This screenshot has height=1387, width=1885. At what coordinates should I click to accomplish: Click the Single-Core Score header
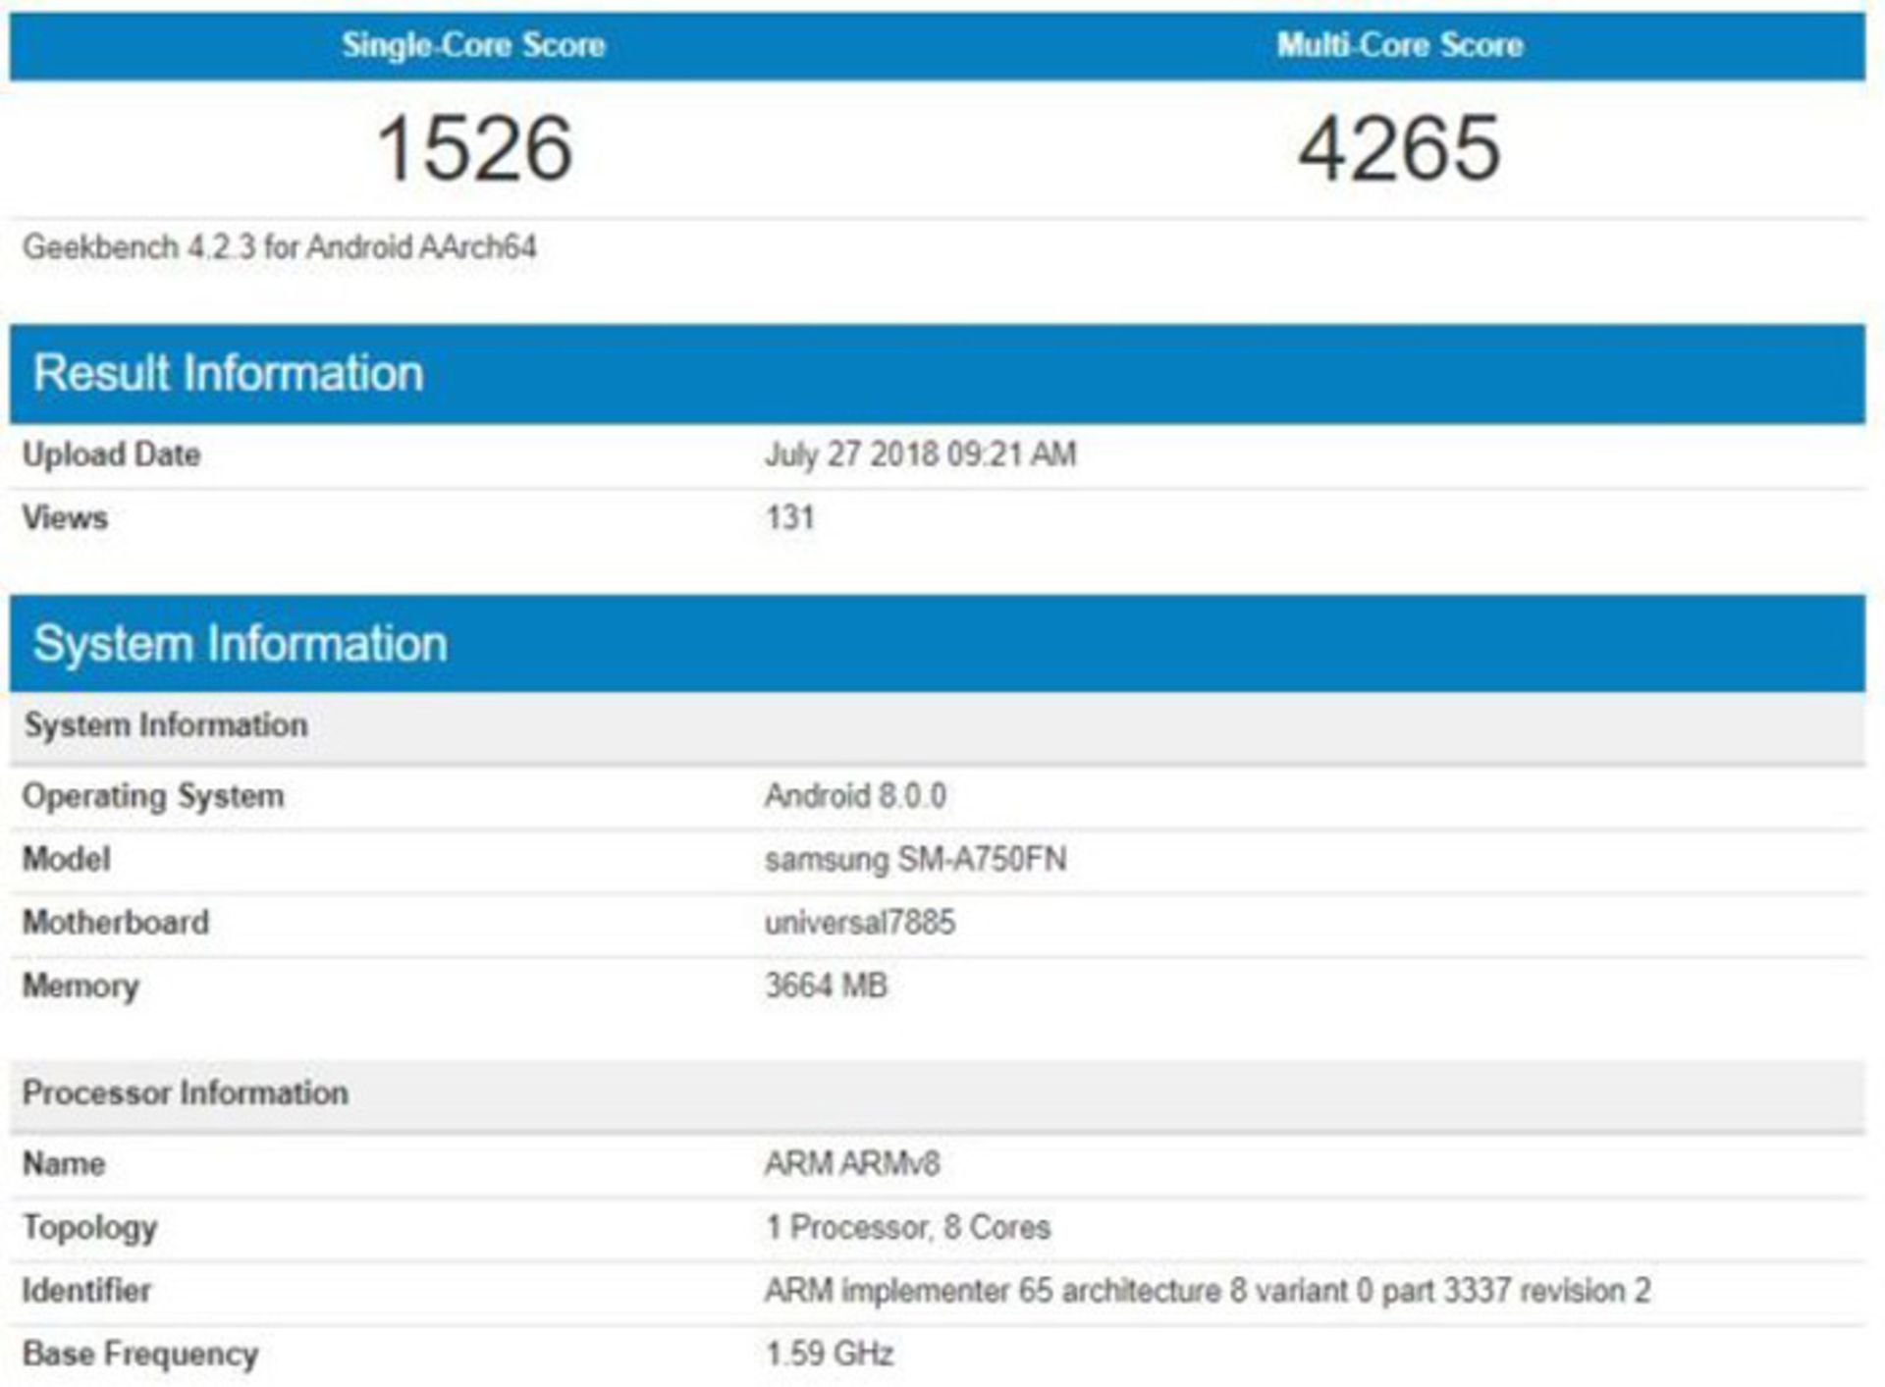pyautogui.click(x=473, y=45)
